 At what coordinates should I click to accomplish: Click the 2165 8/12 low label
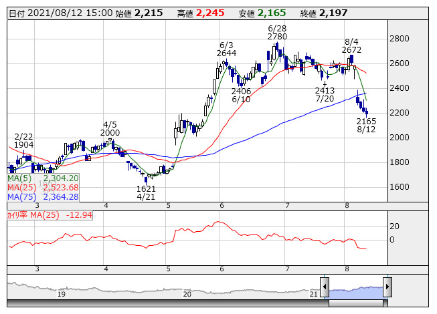point(366,125)
